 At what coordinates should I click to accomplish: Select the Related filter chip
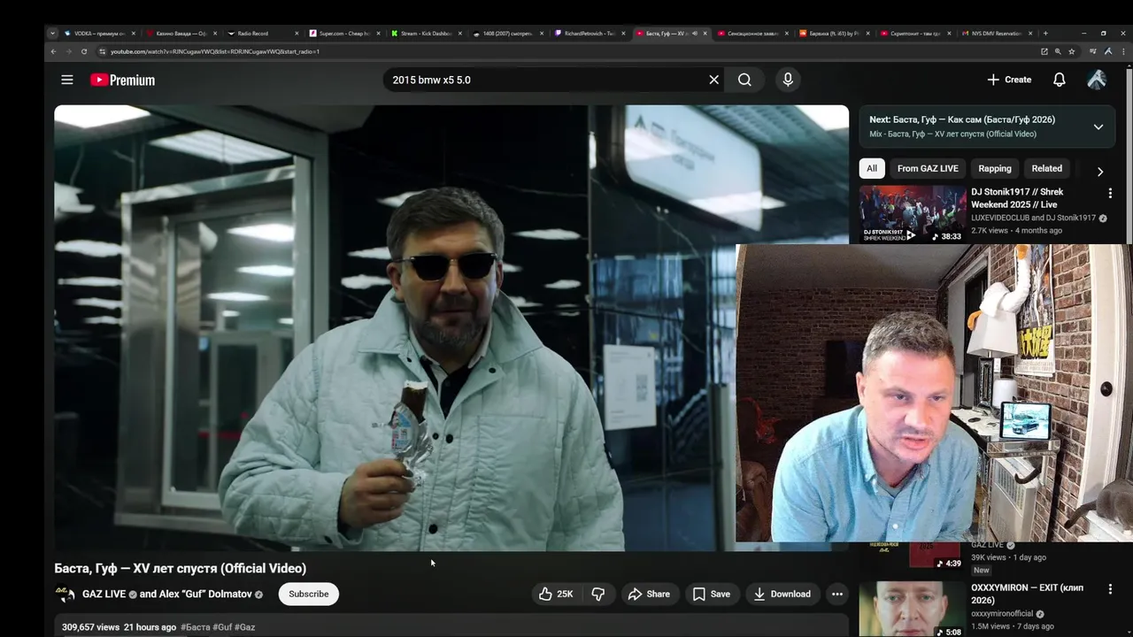coord(1046,168)
